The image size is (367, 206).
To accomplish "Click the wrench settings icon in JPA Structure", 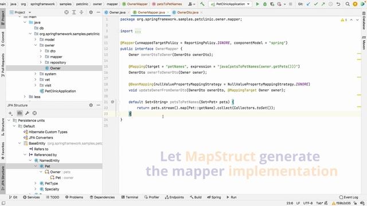I will (27, 113).
